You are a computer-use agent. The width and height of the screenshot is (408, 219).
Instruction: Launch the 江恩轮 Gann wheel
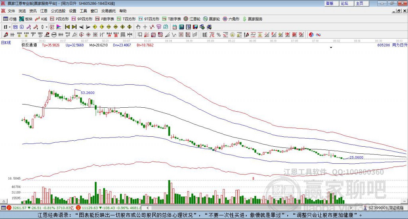[192, 19]
